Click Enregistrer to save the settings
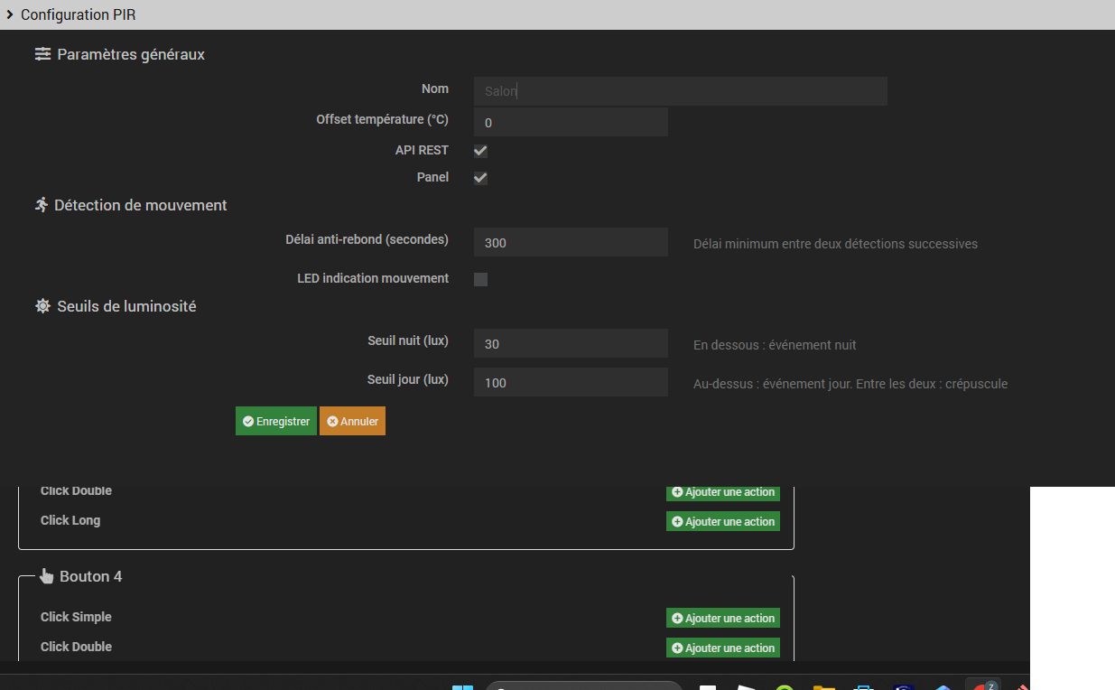 pyautogui.click(x=275, y=421)
